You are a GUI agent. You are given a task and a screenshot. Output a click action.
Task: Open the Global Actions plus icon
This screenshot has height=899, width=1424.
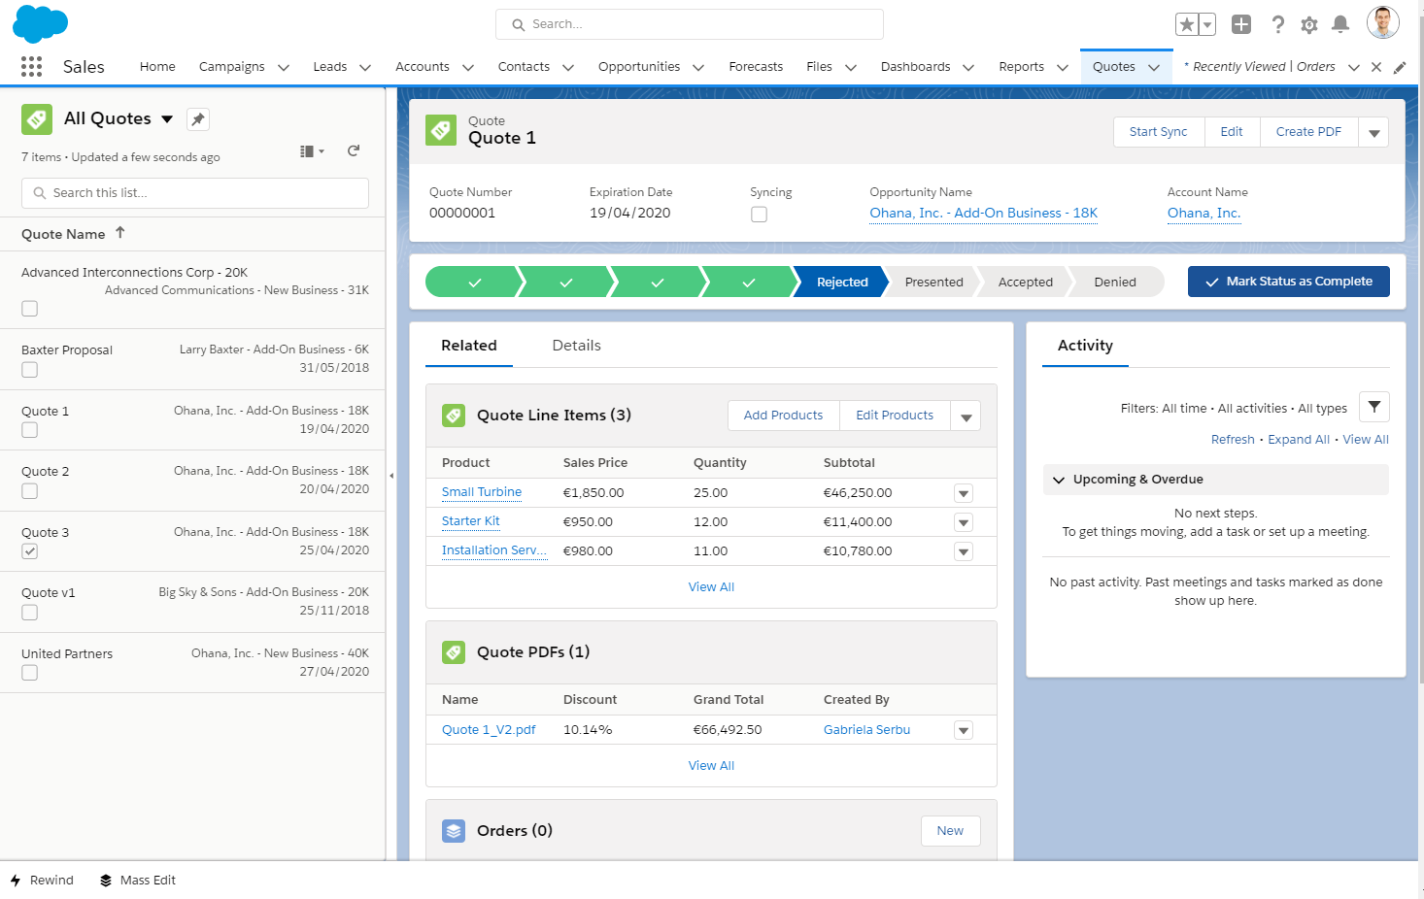point(1241,24)
